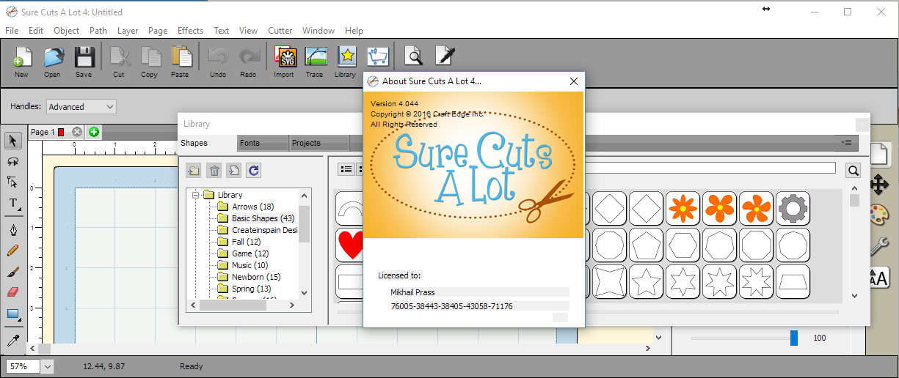
Task: Select the Brush tool
Action: click(x=13, y=272)
